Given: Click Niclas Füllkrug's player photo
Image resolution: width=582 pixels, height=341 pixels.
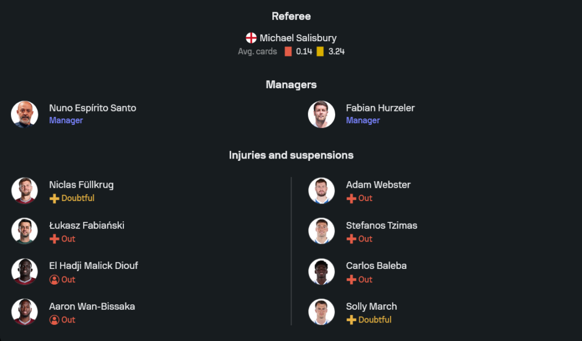Looking at the screenshot, I should point(24,191).
